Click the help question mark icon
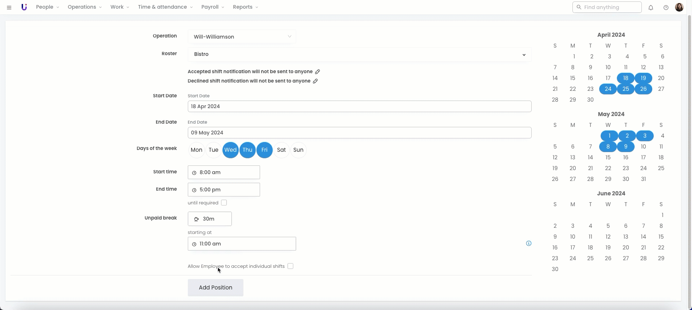The height and width of the screenshot is (310, 692). tap(666, 8)
